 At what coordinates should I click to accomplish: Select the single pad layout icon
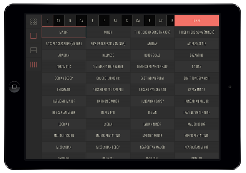[x=33, y=36]
